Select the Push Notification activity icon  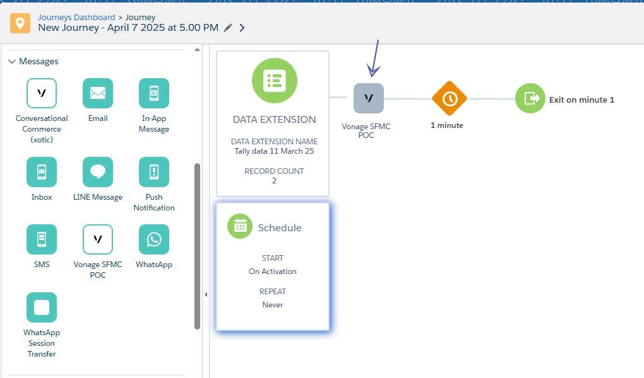154,172
